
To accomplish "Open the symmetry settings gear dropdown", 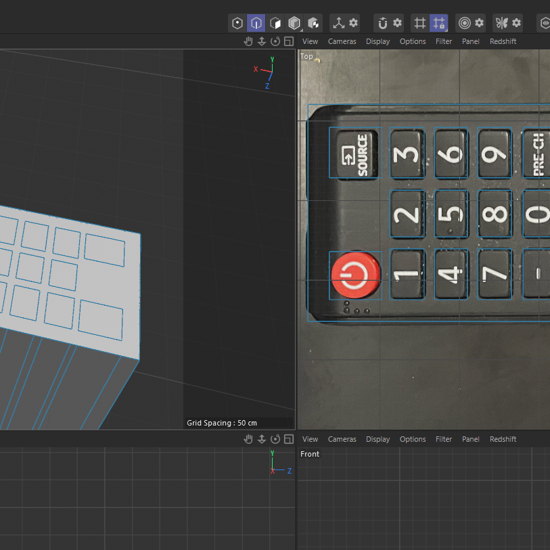I will click(515, 22).
